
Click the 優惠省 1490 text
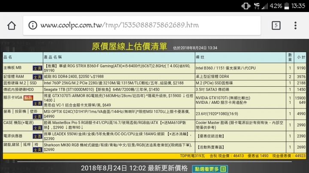click(258, 156)
